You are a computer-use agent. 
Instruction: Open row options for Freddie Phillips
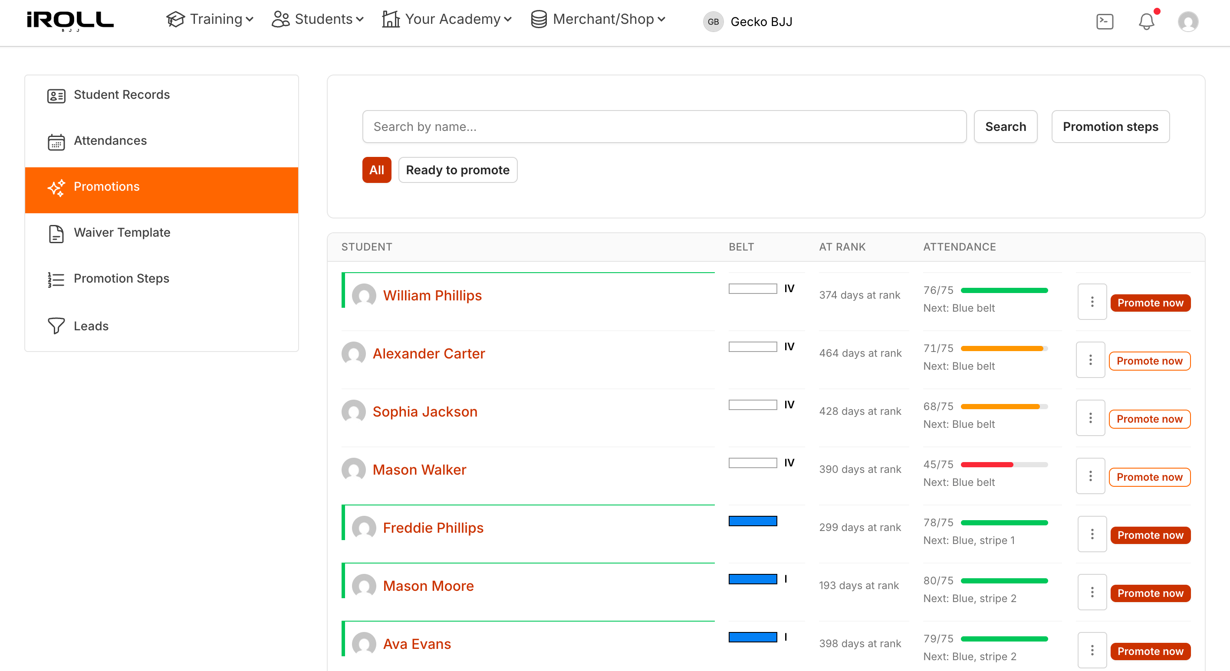[x=1092, y=534]
